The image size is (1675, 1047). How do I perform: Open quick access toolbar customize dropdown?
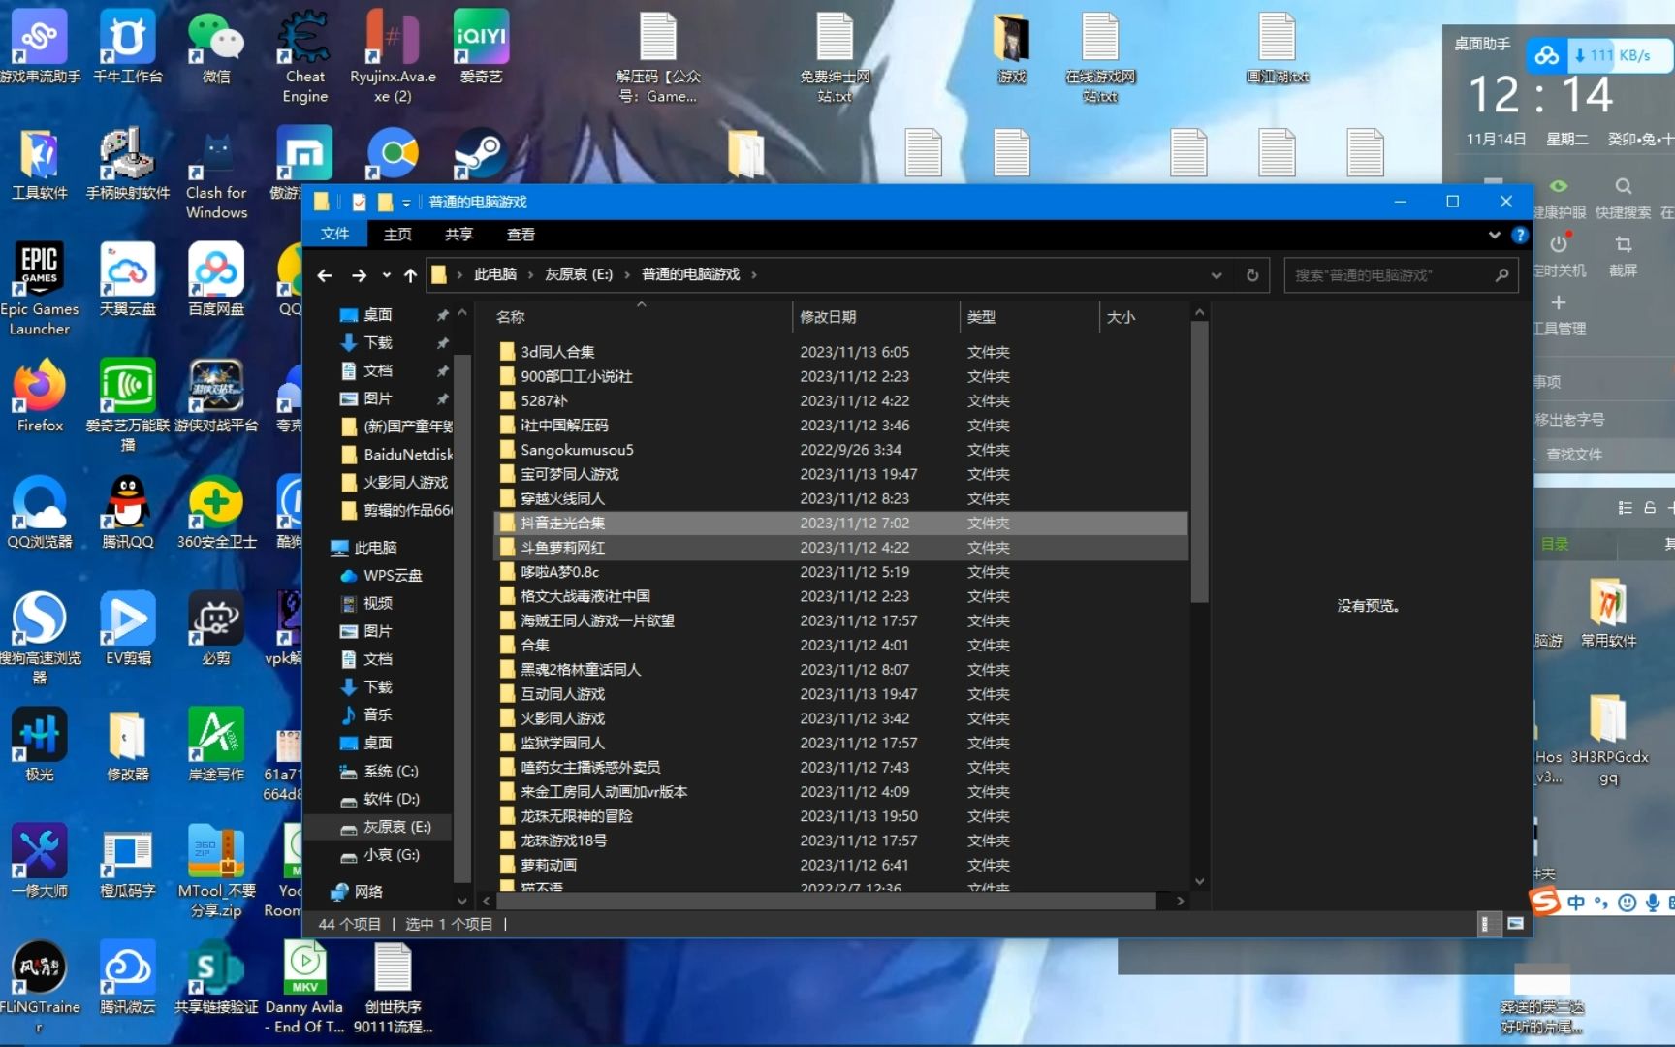tap(406, 203)
